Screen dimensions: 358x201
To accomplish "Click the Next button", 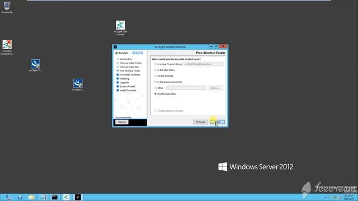I will point(218,122).
